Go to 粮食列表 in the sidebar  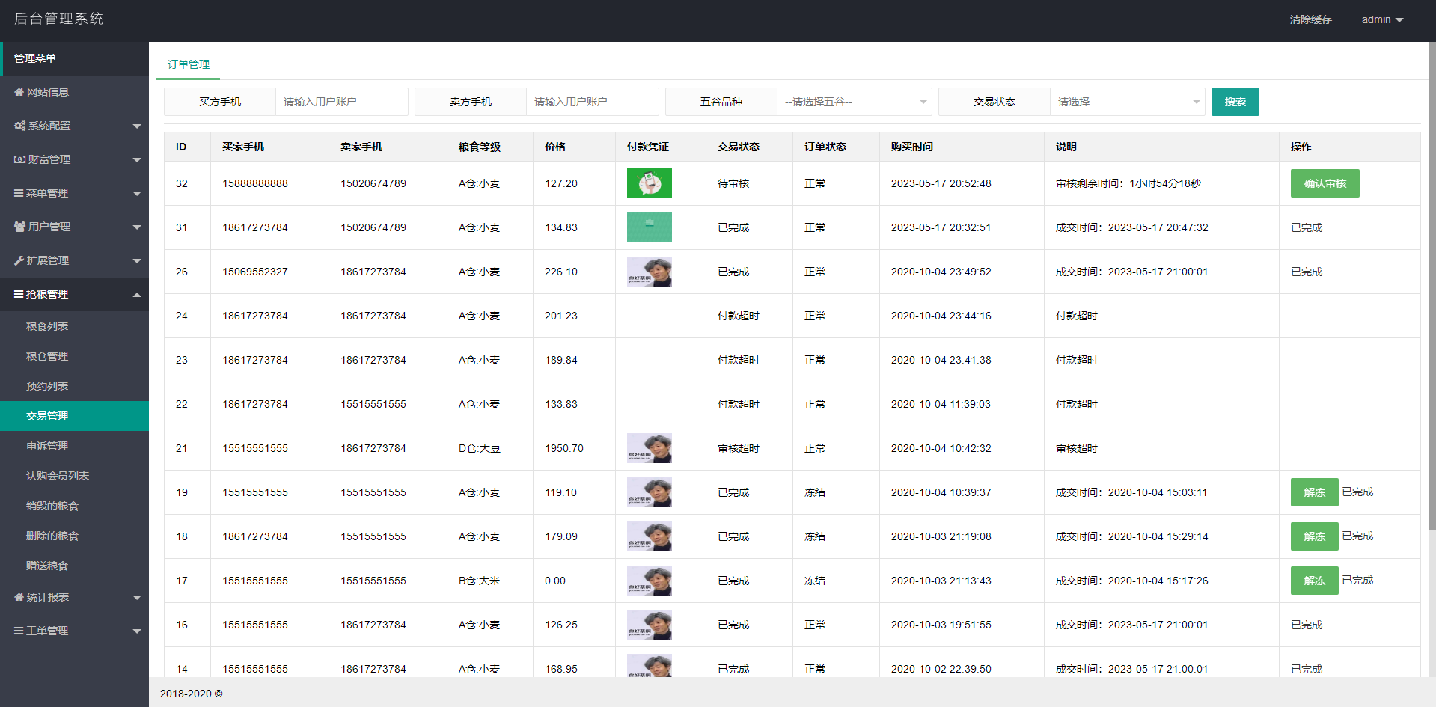coord(47,326)
